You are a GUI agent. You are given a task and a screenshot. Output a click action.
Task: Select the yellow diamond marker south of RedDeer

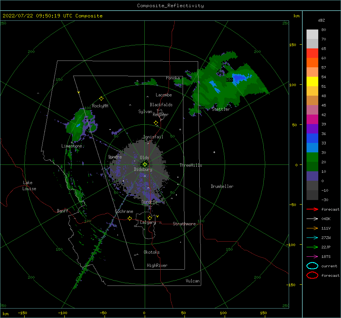[156, 123]
